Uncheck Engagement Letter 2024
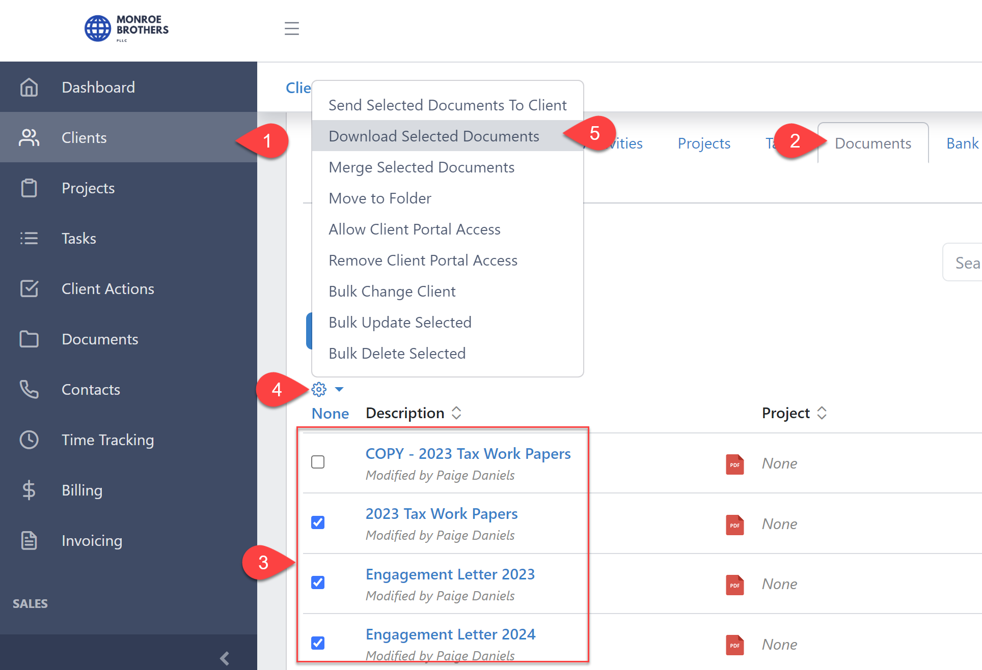 pyautogui.click(x=317, y=643)
